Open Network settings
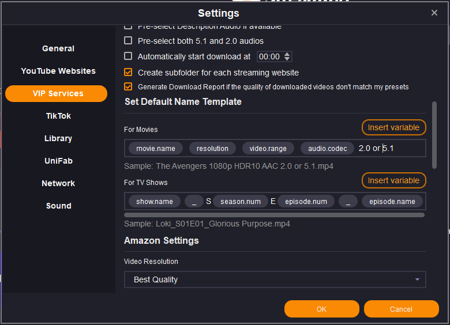Screen dimensions: 450x325 pyautogui.click(x=58, y=183)
